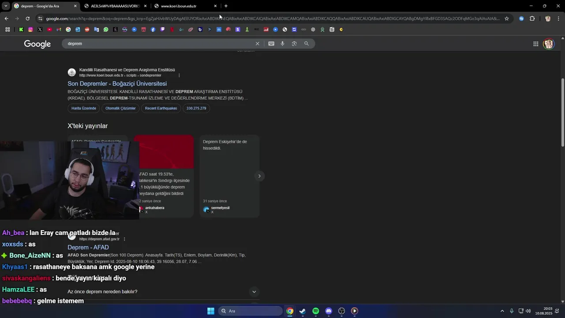Open OBS Studio from the taskbar

(342, 311)
